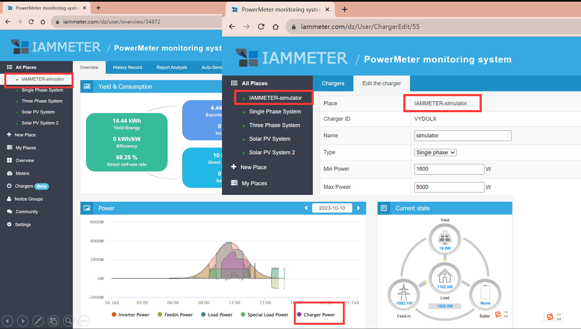The height and width of the screenshot is (329, 581).
Task: Open Notice Groups in sidebar
Action: pos(28,199)
